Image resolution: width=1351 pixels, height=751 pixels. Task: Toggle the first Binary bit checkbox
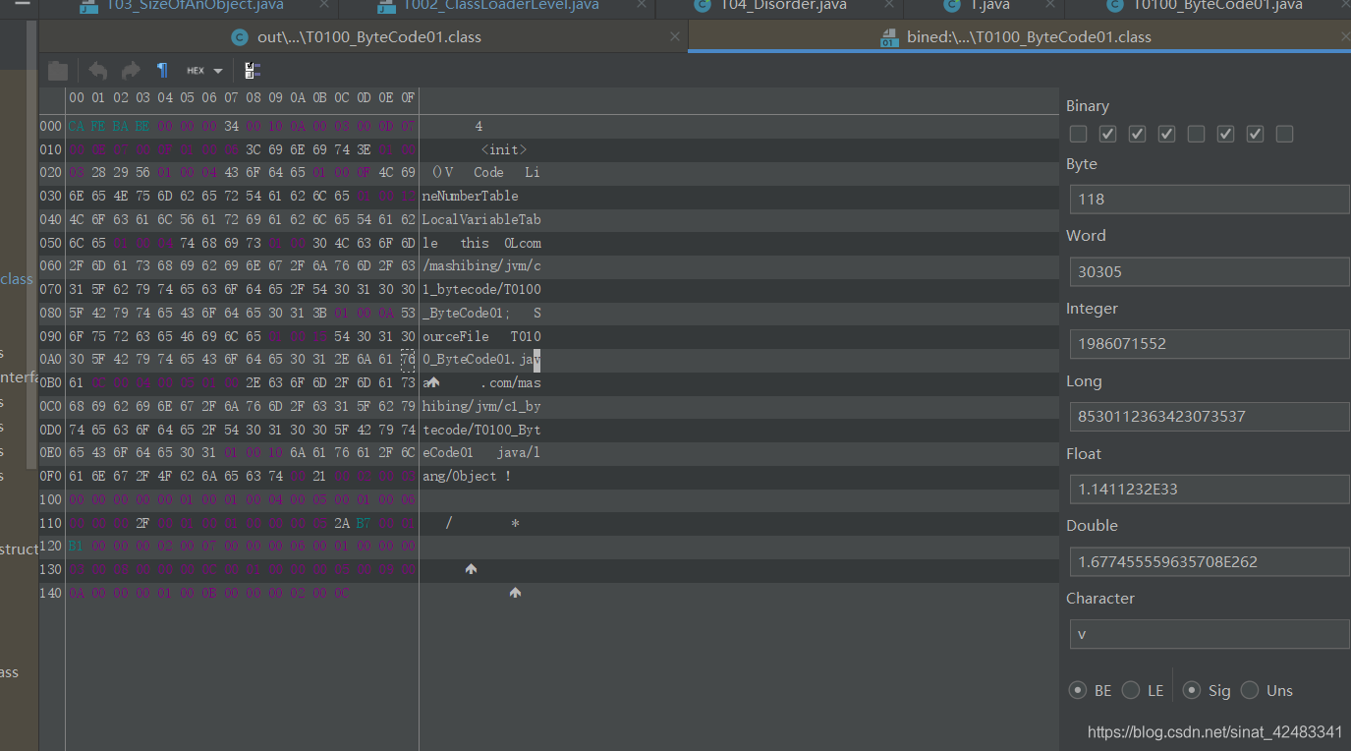click(x=1078, y=134)
